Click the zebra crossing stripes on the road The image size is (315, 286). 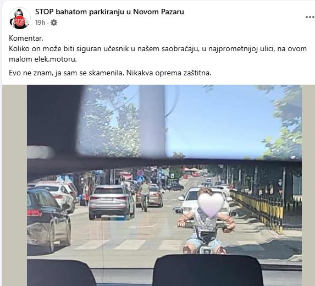pos(129,244)
